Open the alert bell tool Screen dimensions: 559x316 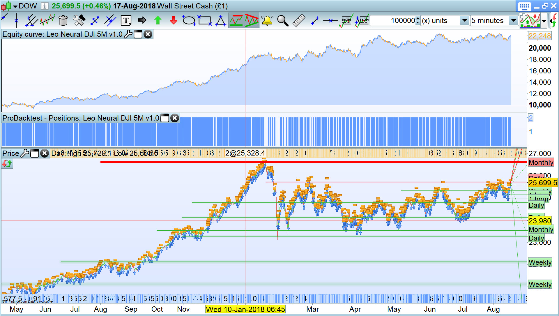point(267,21)
